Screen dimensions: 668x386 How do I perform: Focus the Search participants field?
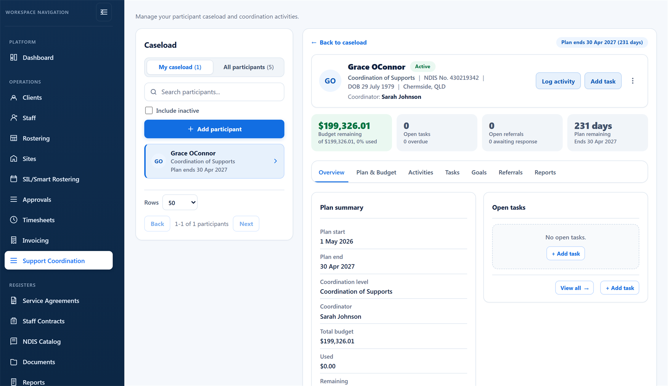coord(214,92)
